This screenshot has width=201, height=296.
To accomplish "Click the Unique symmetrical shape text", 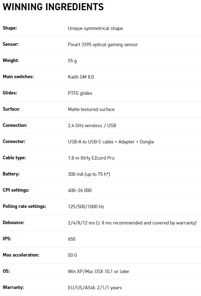I will click(x=96, y=28).
